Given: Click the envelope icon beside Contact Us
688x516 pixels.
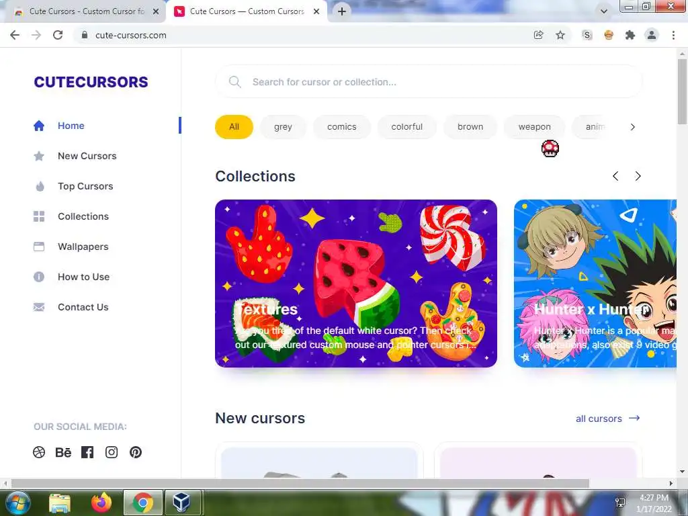Looking at the screenshot, I should 39,307.
